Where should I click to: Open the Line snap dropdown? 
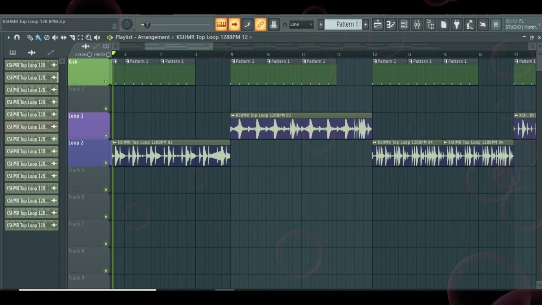[301, 25]
